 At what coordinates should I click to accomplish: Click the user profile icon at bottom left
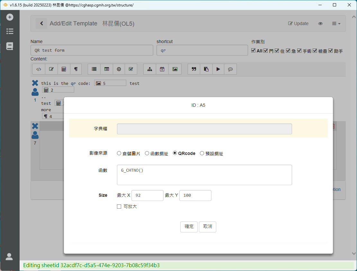[x=9, y=256]
